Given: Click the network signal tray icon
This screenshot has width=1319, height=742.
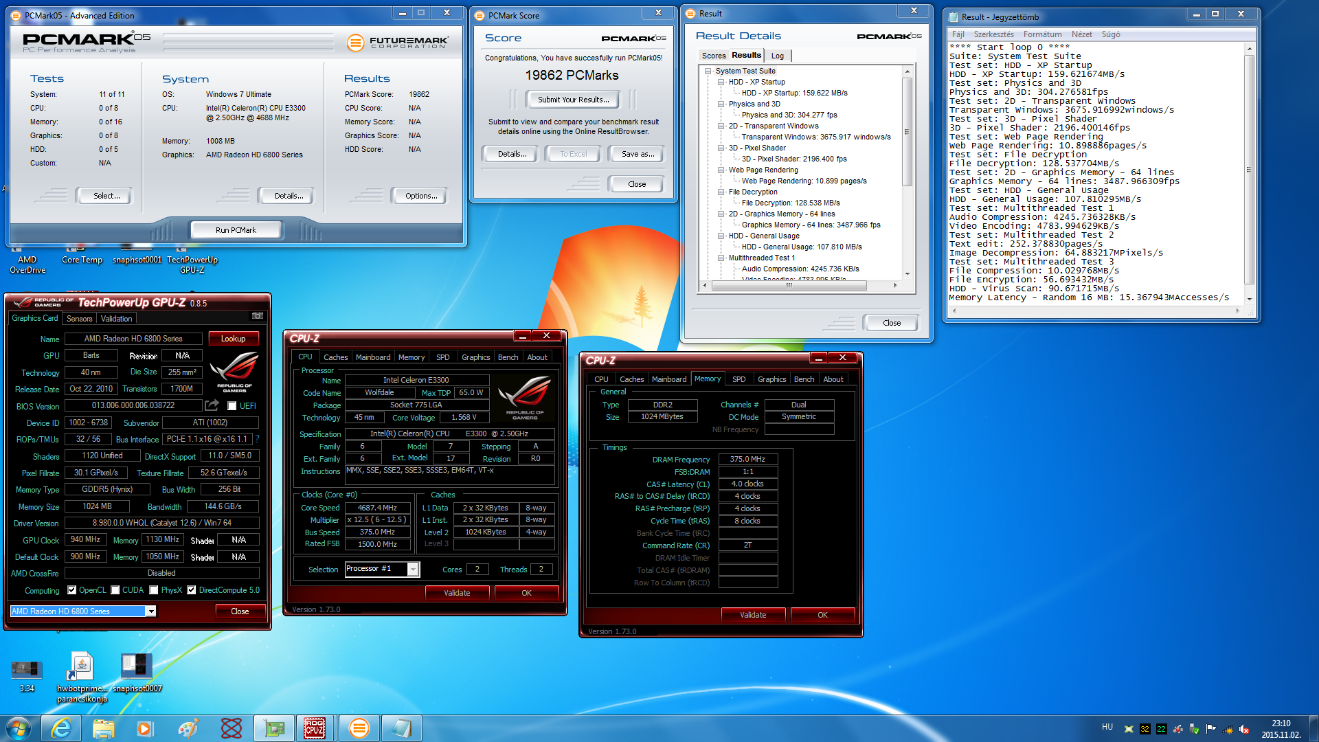Looking at the screenshot, I should pos(1228,729).
